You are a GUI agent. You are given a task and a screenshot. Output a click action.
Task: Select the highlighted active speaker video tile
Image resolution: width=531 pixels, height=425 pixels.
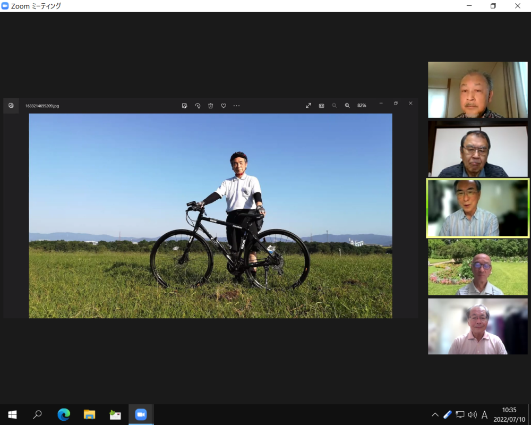(x=478, y=208)
